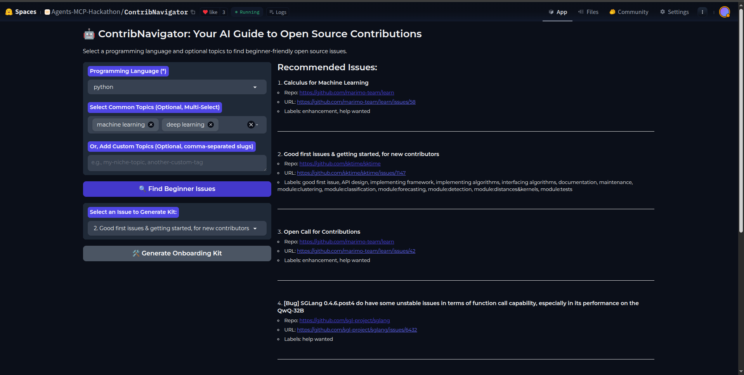The image size is (744, 375).
Task: Open the Settings tab
Action: (x=675, y=12)
